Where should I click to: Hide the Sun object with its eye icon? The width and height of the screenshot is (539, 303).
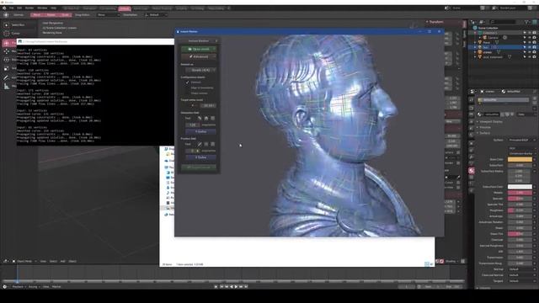tap(530, 47)
